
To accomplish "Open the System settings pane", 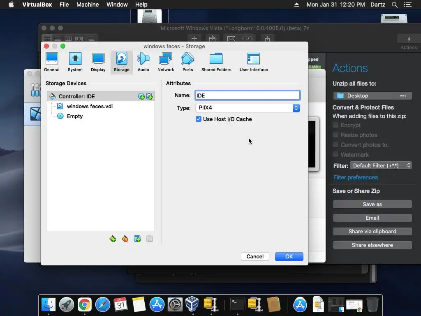I will 75,63.
